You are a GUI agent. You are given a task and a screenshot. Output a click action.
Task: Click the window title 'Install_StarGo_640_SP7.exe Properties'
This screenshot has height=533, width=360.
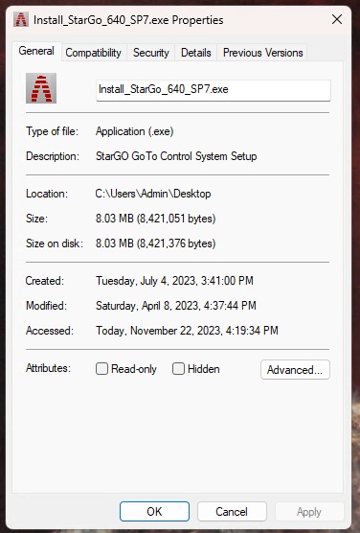tap(128, 20)
